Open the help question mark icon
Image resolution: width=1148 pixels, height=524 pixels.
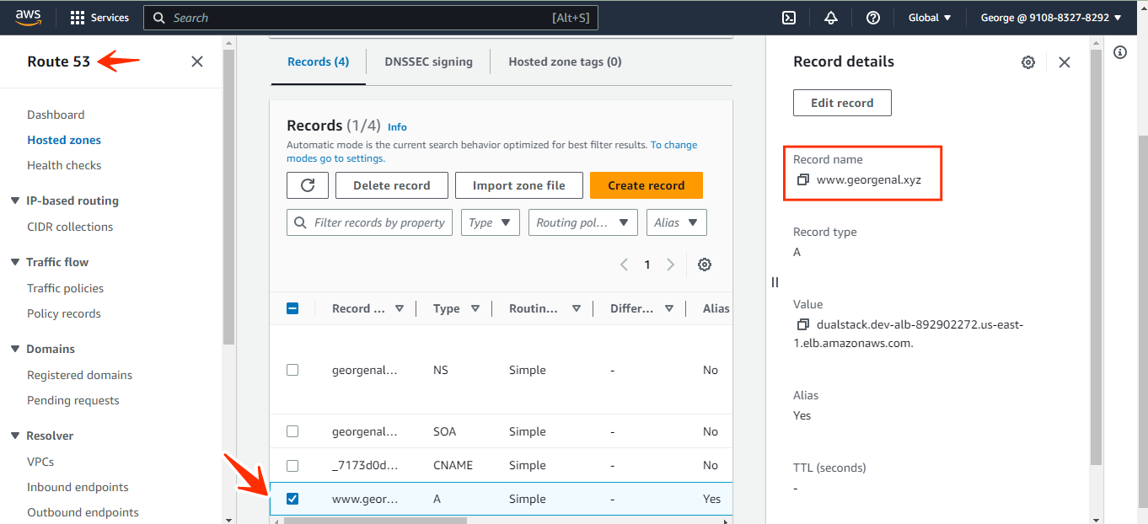tap(873, 18)
